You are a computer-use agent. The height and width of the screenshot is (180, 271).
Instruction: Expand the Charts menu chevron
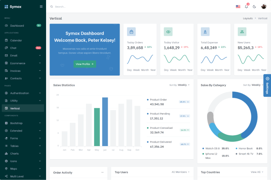coord(40,153)
